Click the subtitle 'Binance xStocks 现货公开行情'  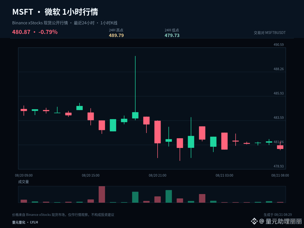click(x=40, y=23)
